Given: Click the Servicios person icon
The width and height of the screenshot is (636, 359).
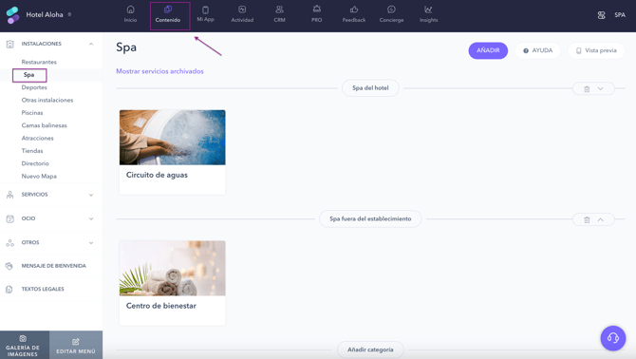Looking at the screenshot, I should 10,195.
